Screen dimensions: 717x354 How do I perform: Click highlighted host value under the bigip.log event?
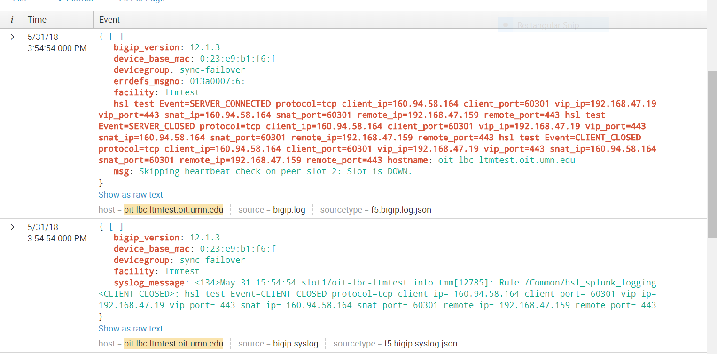coord(173,210)
